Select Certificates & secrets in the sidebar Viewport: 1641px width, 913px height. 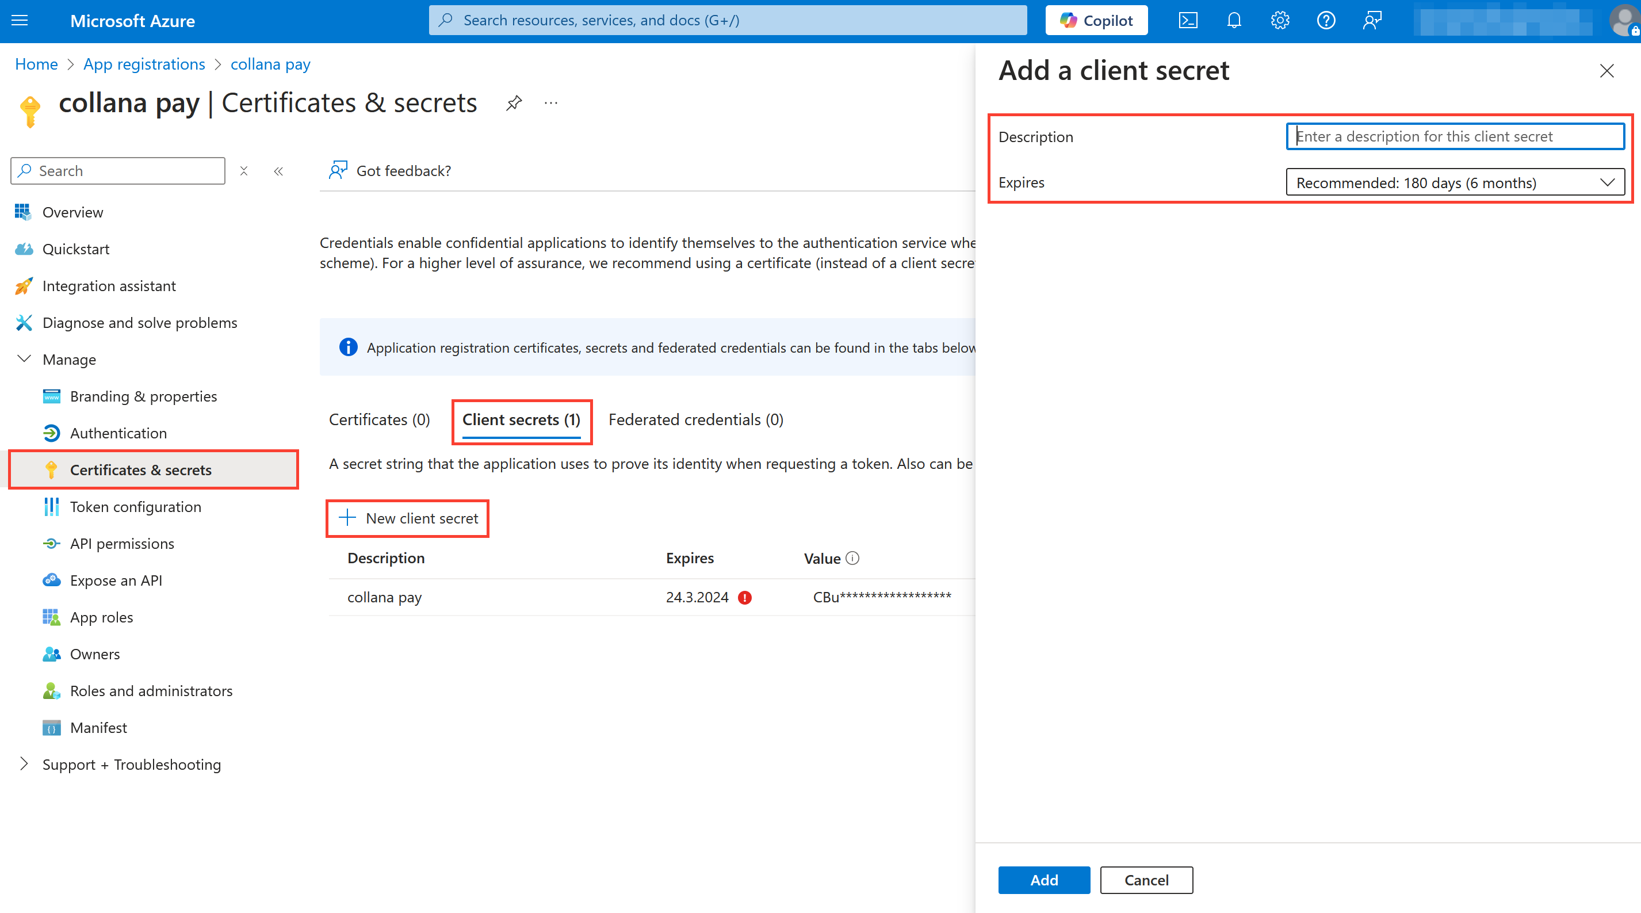[153, 470]
